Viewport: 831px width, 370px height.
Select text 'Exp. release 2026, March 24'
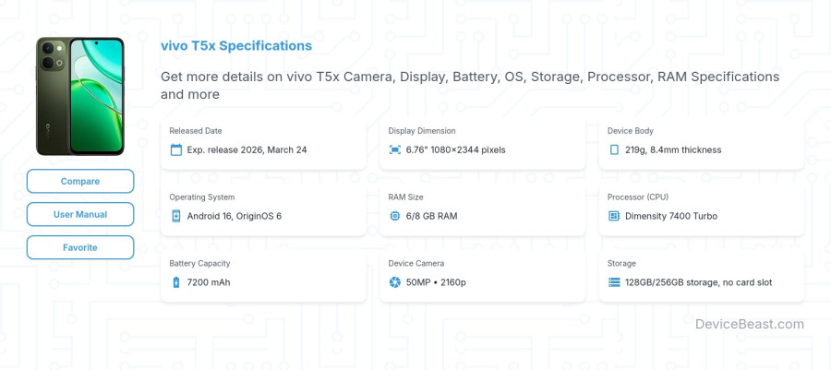tap(247, 149)
